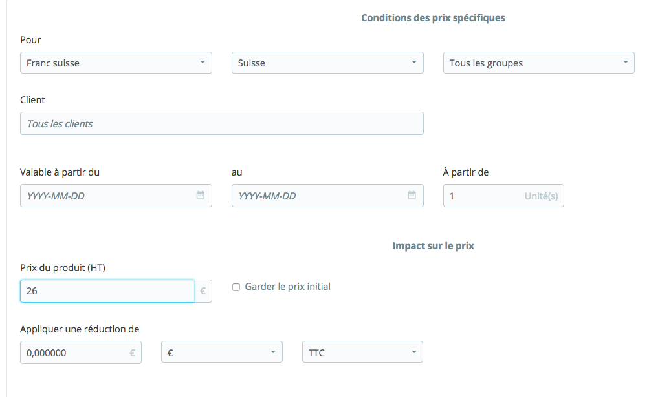649x397 pixels.
Task: Open the 'Tous les groupes' dropdown
Action: tap(538, 63)
